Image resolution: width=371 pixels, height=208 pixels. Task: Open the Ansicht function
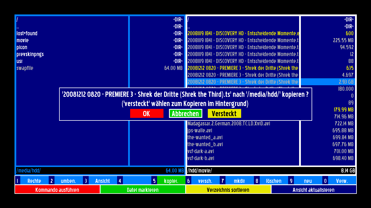pyautogui.click(x=103, y=181)
